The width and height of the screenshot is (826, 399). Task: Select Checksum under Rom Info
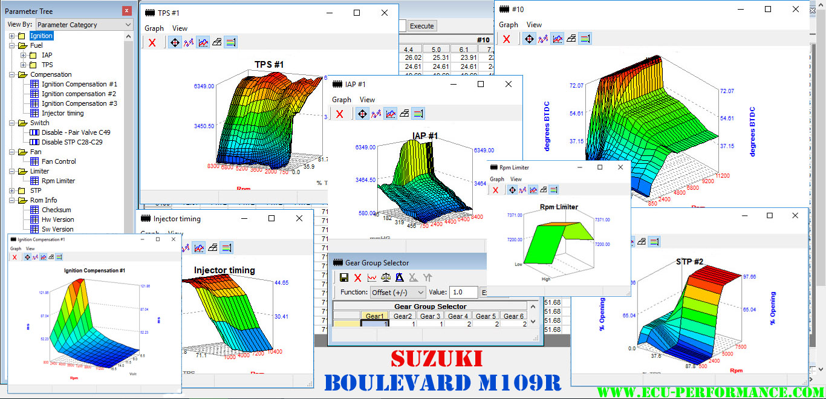tap(56, 210)
